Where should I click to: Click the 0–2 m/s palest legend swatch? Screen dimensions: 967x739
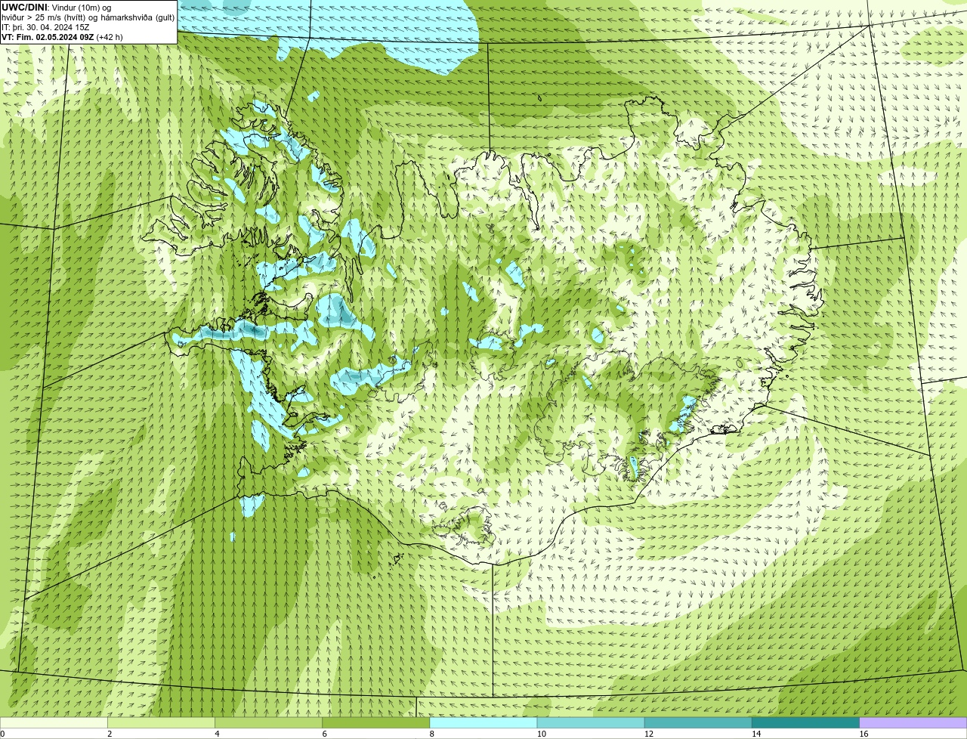click(x=54, y=722)
